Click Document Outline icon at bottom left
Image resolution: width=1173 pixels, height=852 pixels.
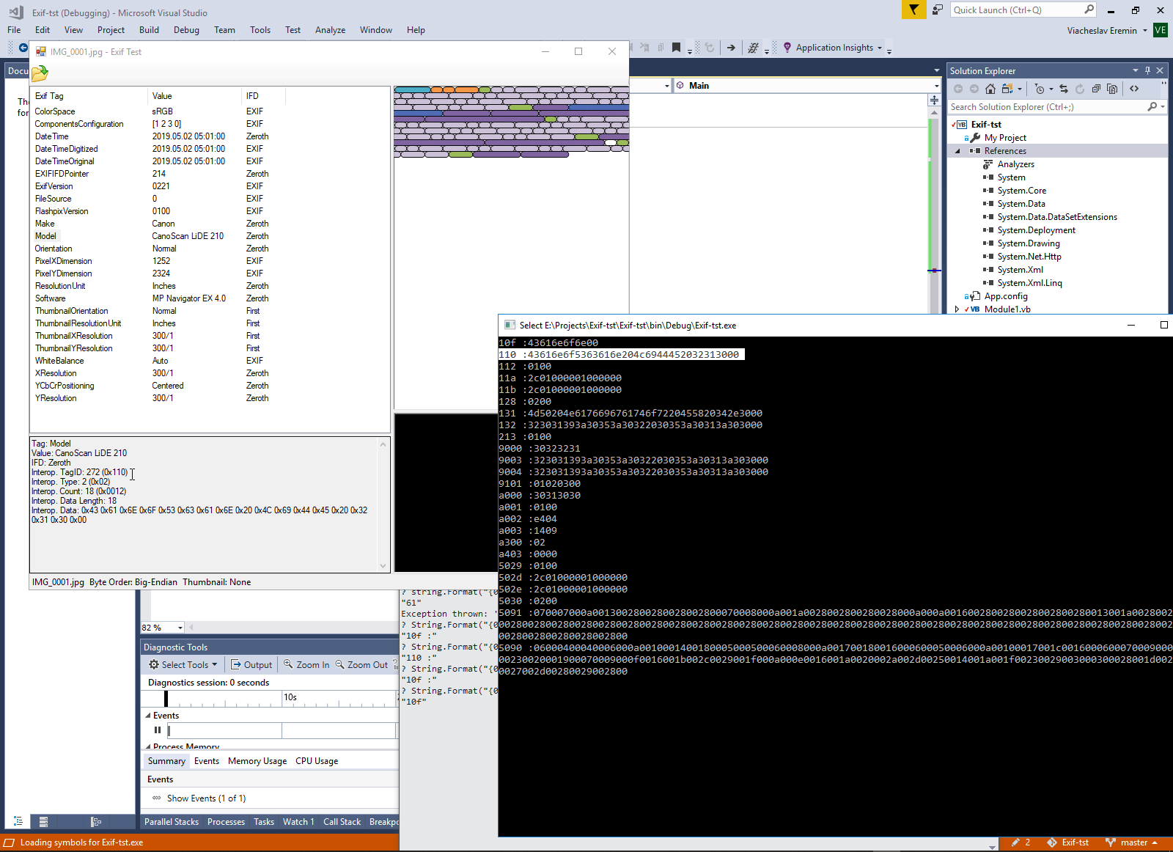tap(18, 822)
